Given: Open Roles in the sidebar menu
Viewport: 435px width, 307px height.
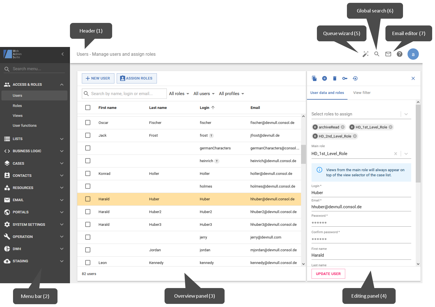Looking at the screenshot, I should [17, 106].
